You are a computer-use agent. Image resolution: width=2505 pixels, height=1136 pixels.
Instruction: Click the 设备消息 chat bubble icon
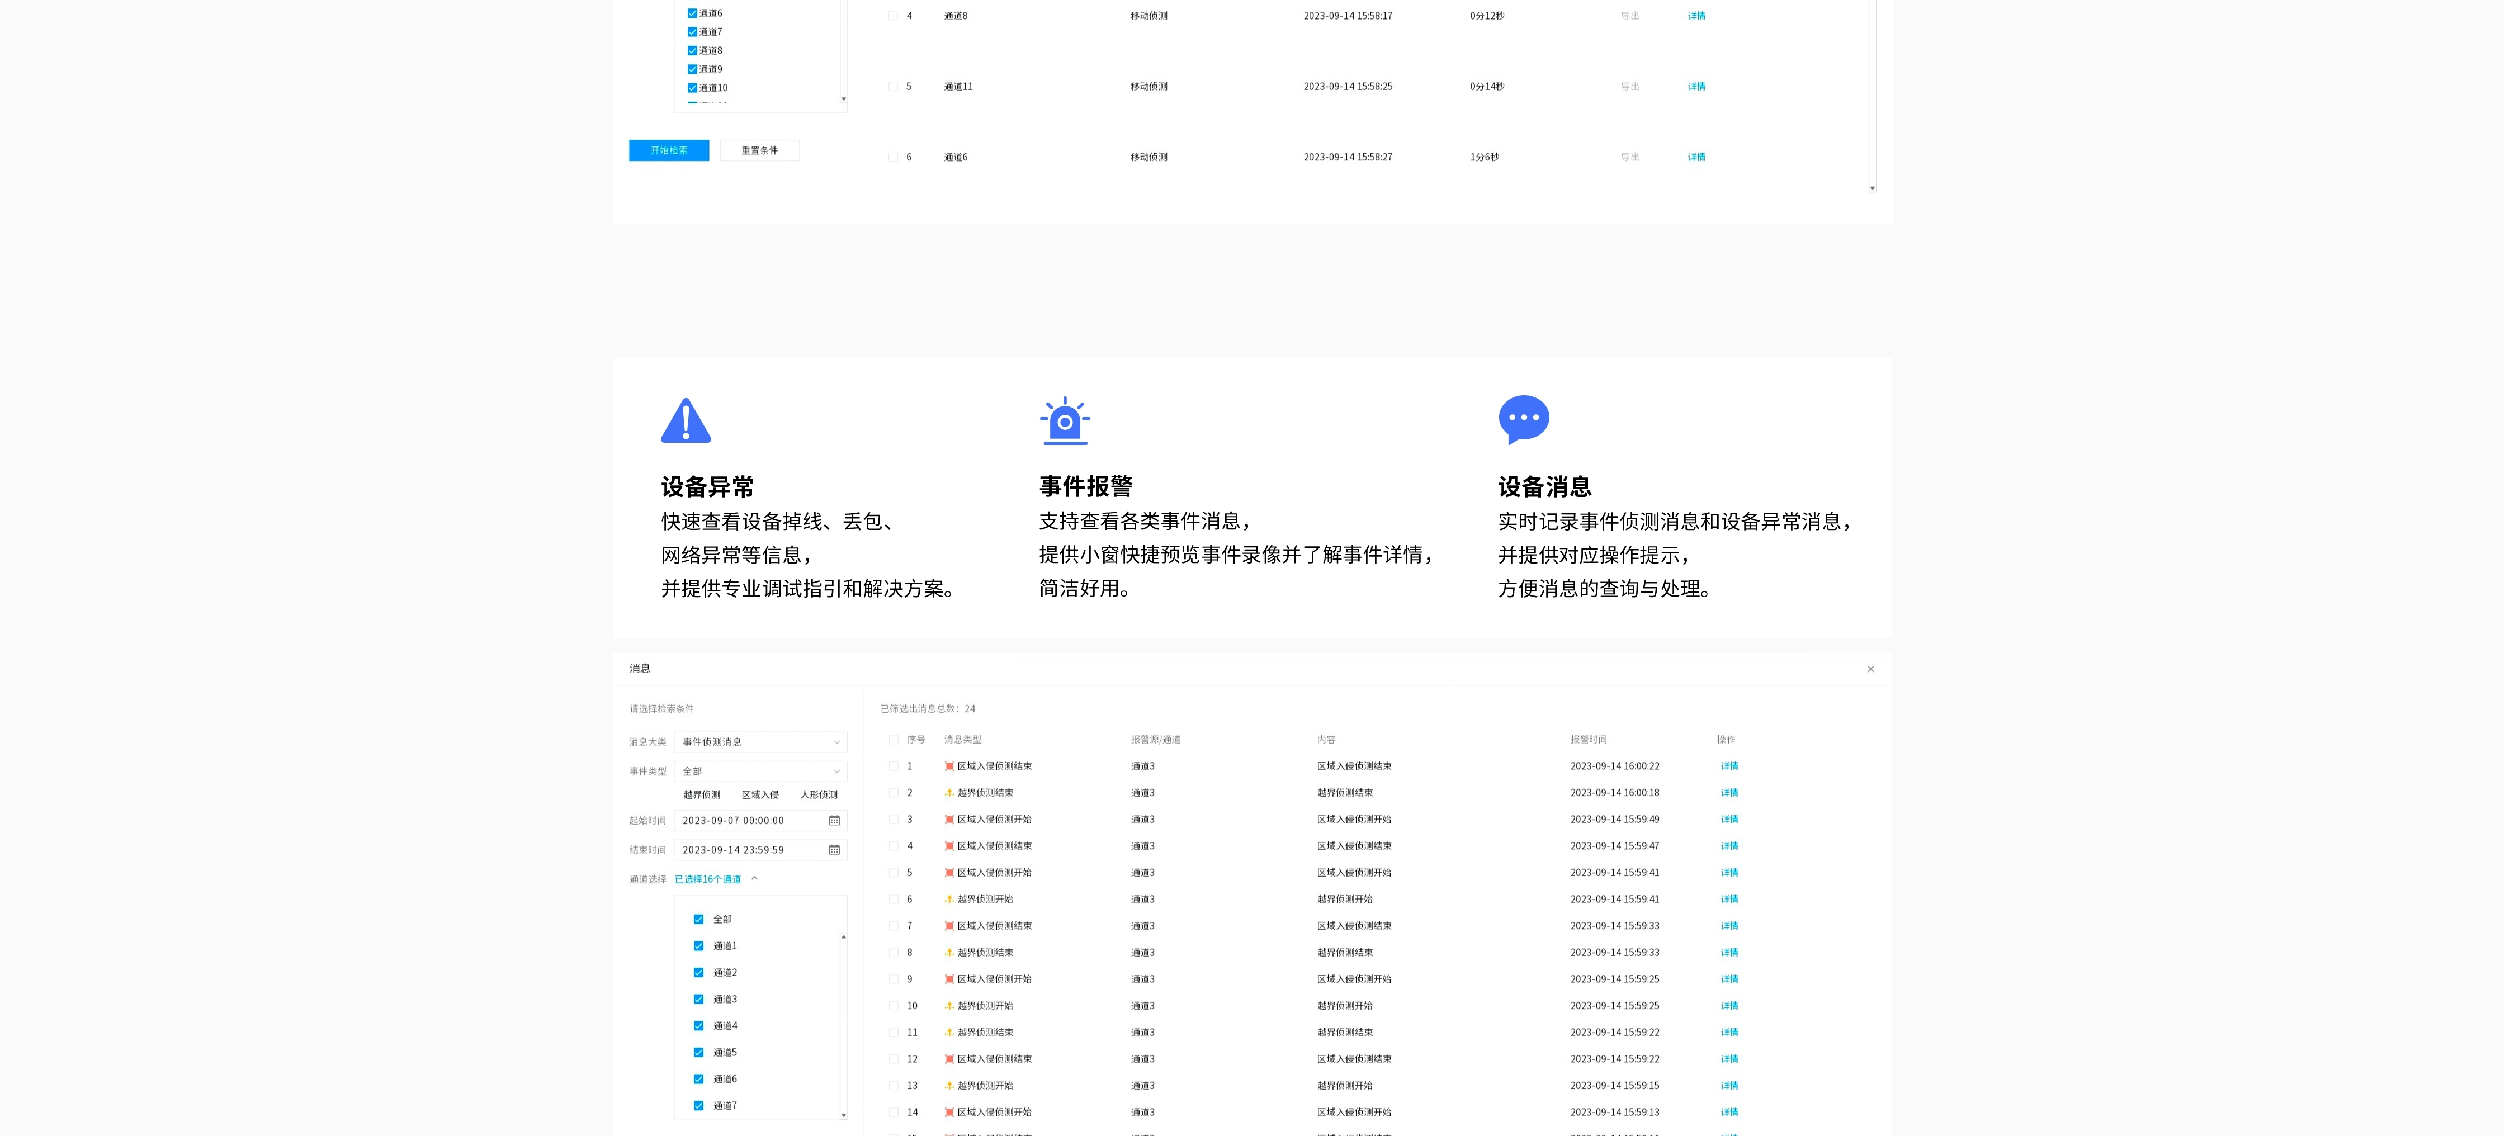point(1524,419)
